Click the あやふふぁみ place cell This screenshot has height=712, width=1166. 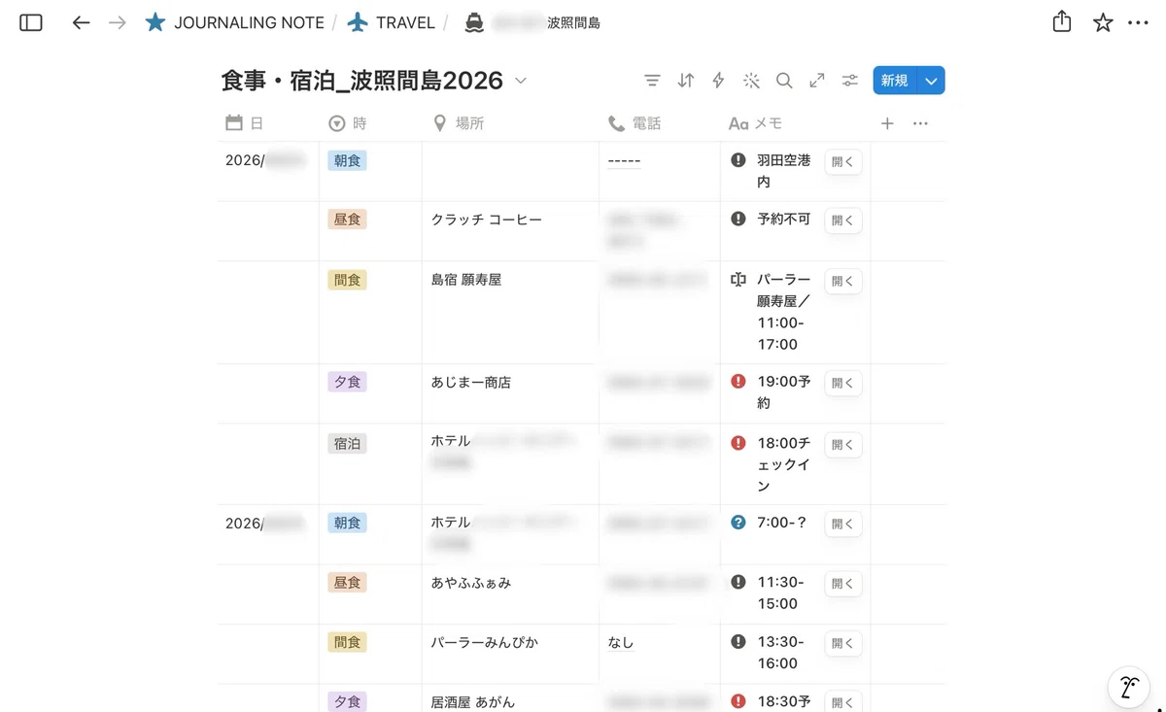coord(510,593)
